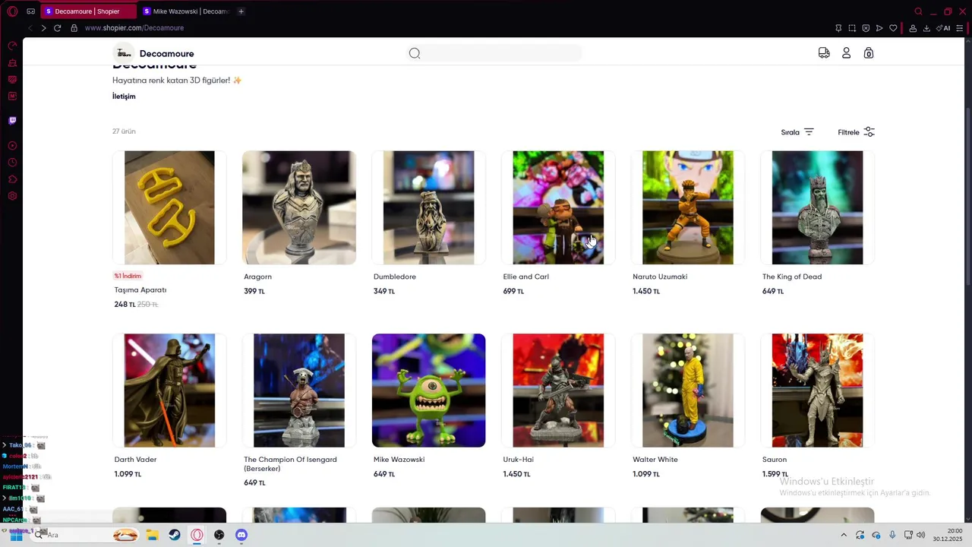Open the browser profile account icon
This screenshot has height=547, width=972.
pyautogui.click(x=913, y=28)
